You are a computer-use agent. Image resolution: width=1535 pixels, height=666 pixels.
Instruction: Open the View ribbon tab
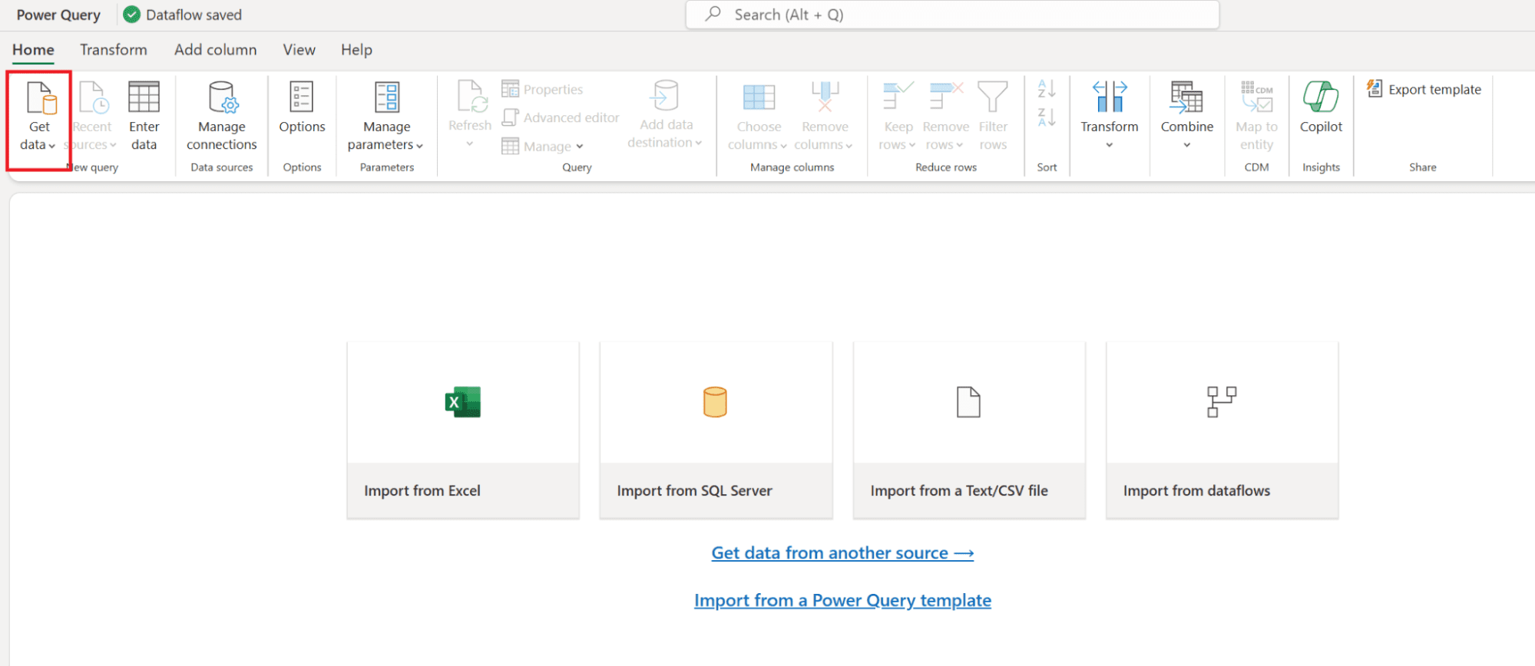pos(299,50)
